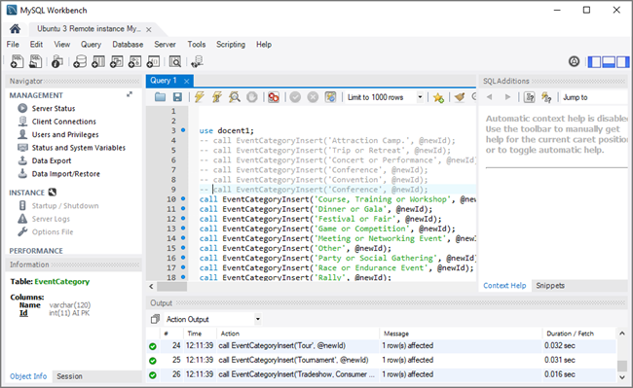Execute the whole SQL script

coord(199,97)
